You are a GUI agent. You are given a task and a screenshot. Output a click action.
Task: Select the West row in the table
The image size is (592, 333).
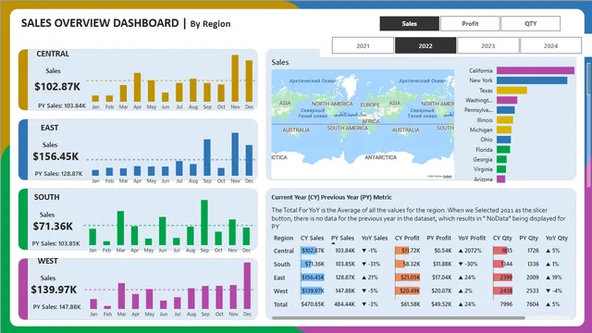421,290
